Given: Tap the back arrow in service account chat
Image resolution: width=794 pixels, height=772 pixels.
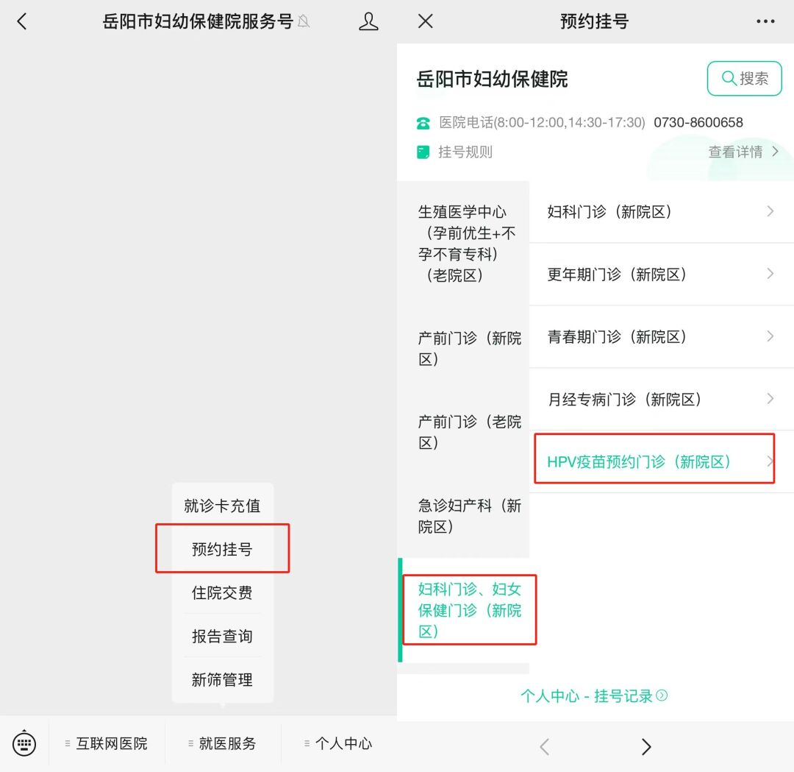Looking at the screenshot, I should pyautogui.click(x=22, y=21).
